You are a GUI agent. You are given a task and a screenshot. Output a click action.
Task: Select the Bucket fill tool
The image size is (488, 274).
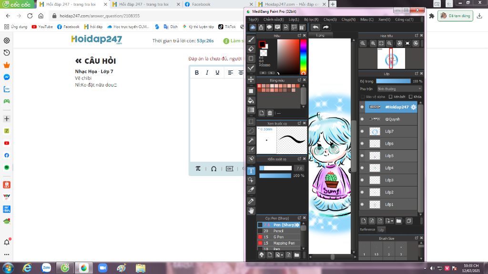point(251,101)
